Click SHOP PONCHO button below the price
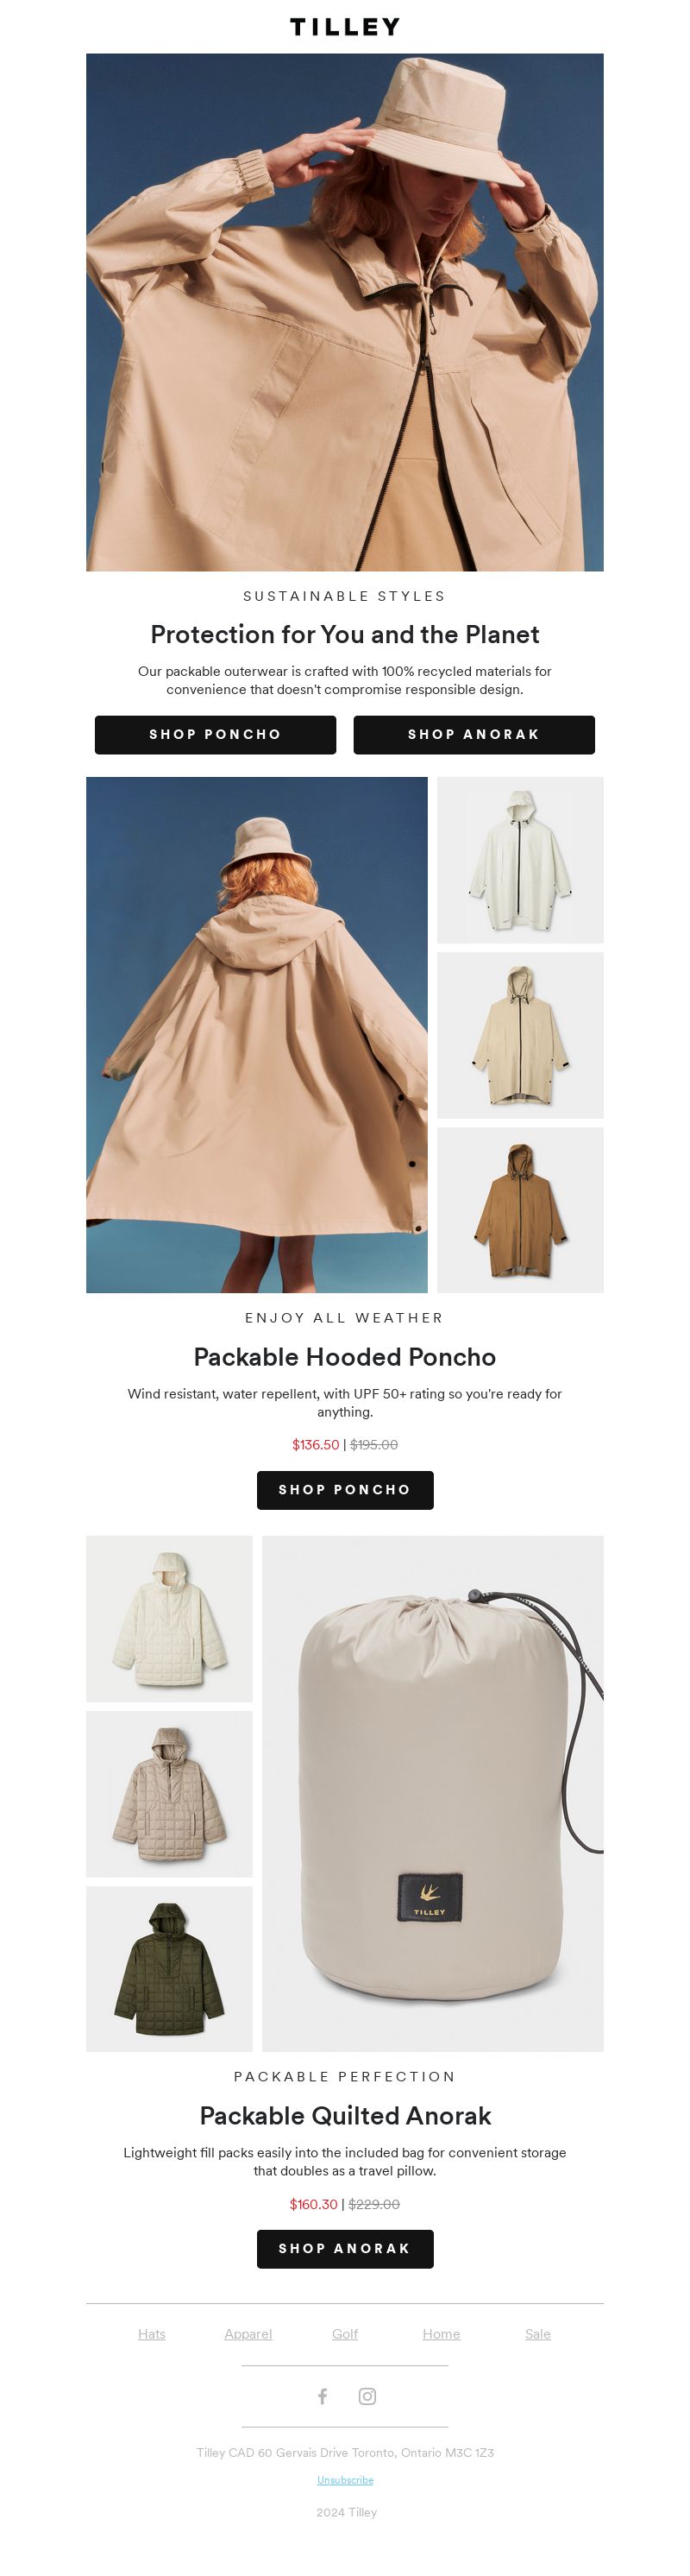Image resolution: width=690 pixels, height=2576 pixels. click(344, 1490)
